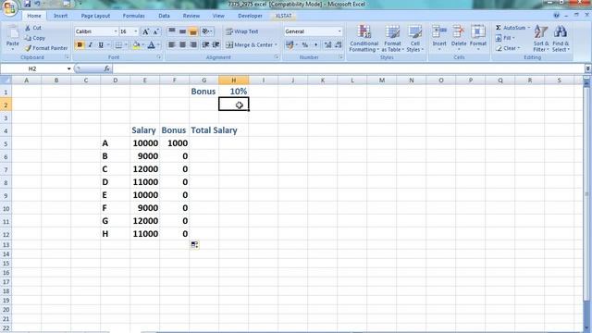Click the Insert cells button

point(439,38)
